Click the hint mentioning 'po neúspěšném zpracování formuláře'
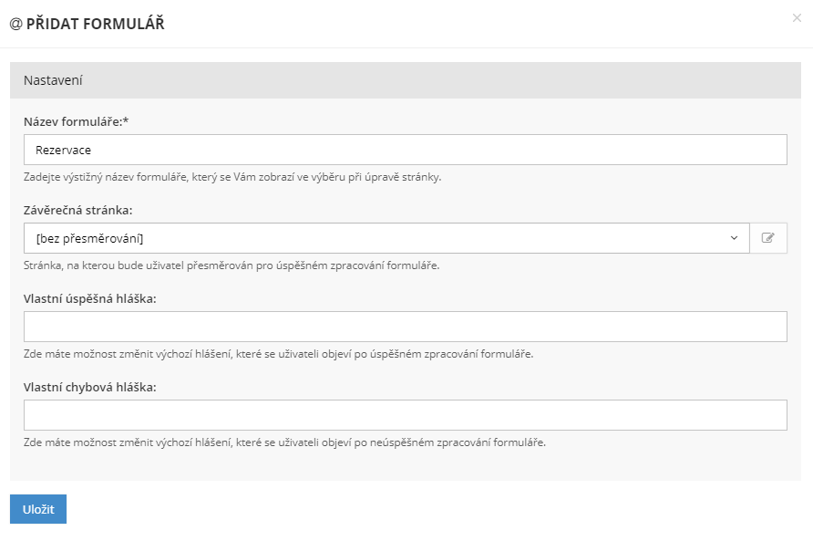Image resolution: width=813 pixels, height=541 pixels. 284,442
